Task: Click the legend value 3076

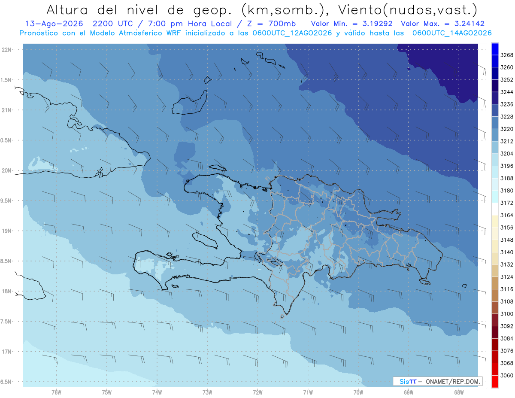Action: click(507, 351)
